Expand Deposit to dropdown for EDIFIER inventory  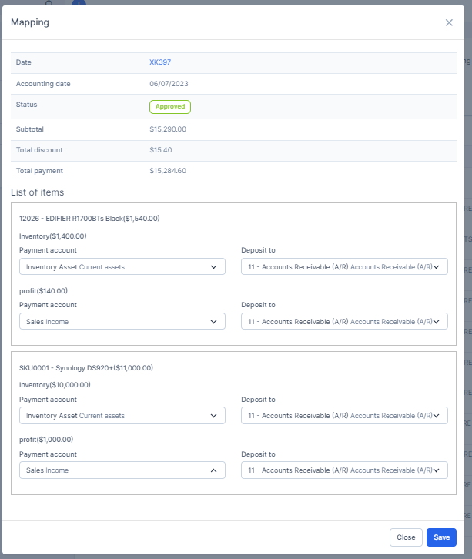point(344,267)
